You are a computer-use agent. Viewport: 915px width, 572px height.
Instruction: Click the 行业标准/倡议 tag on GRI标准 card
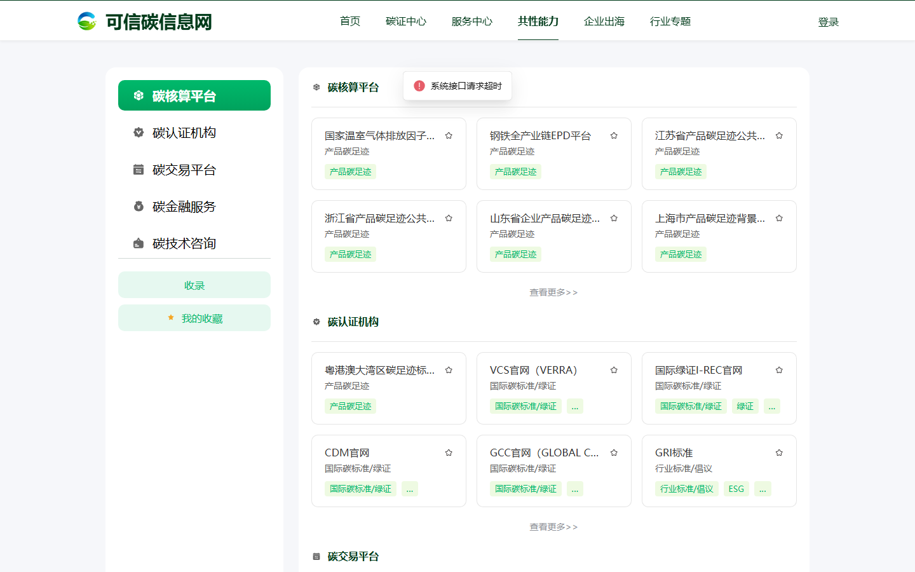(687, 489)
